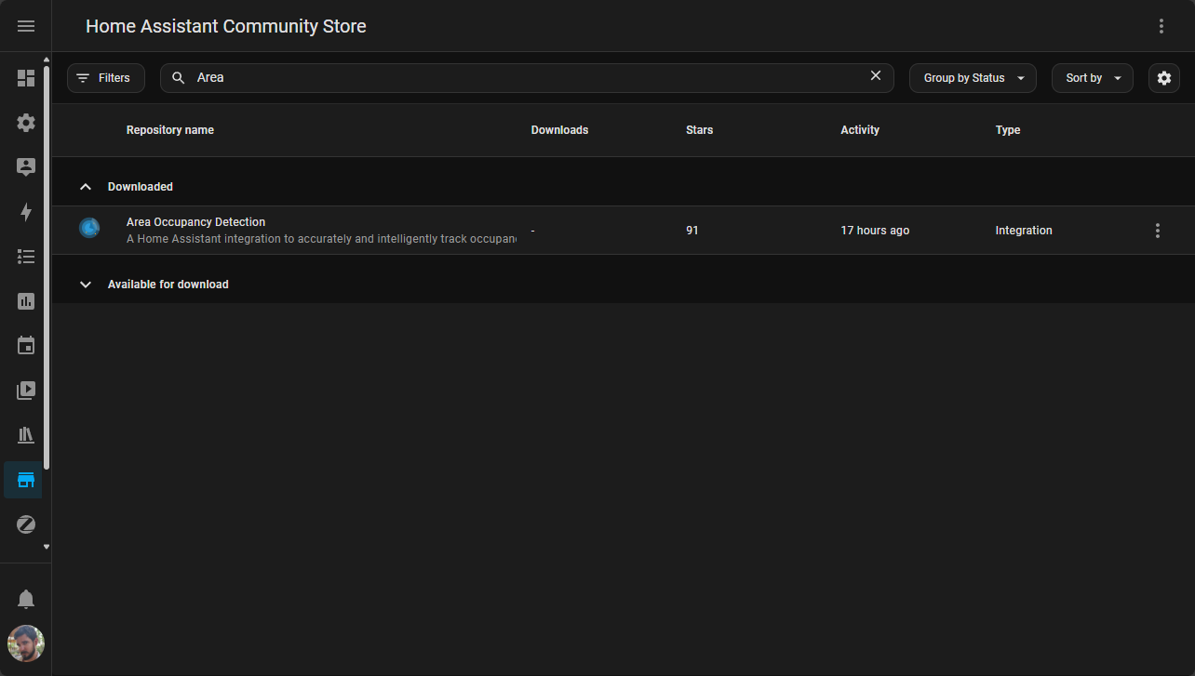This screenshot has width=1195, height=676.
Task: Click the HACS store icon in sidebar
Action: (26, 480)
